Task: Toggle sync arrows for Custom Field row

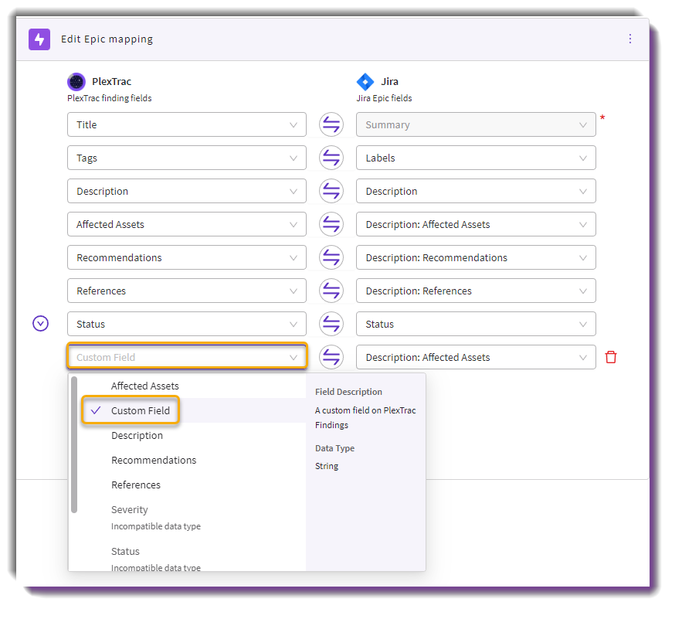Action: click(x=331, y=357)
